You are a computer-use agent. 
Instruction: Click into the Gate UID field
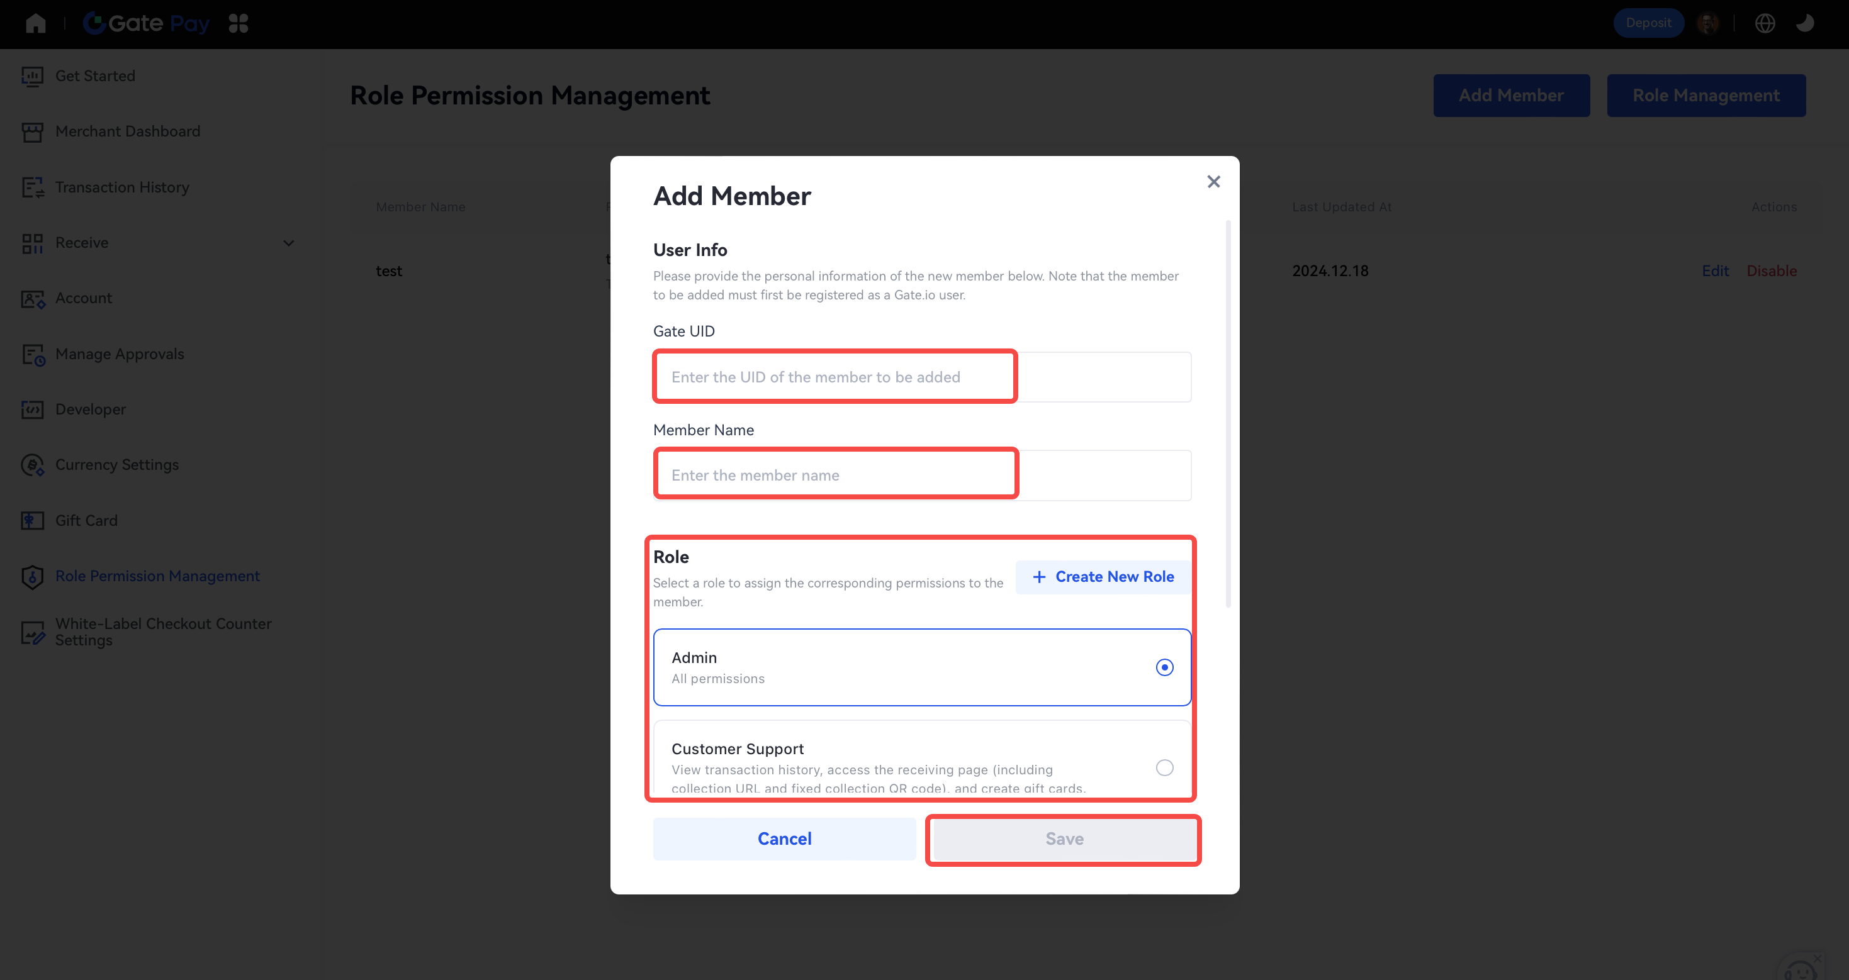click(x=921, y=377)
